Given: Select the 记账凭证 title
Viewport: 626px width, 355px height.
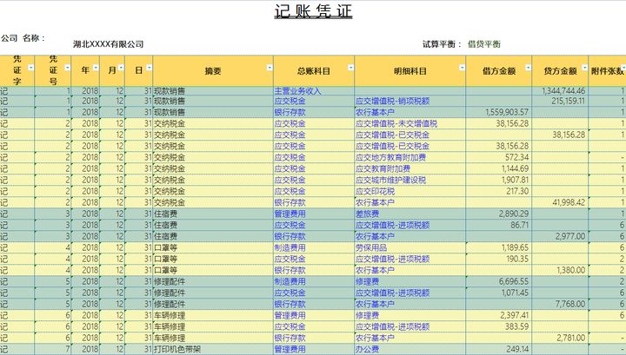Looking at the screenshot, I should click(x=313, y=11).
